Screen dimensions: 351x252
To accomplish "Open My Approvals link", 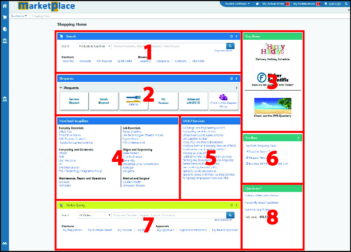I will 166,230.
